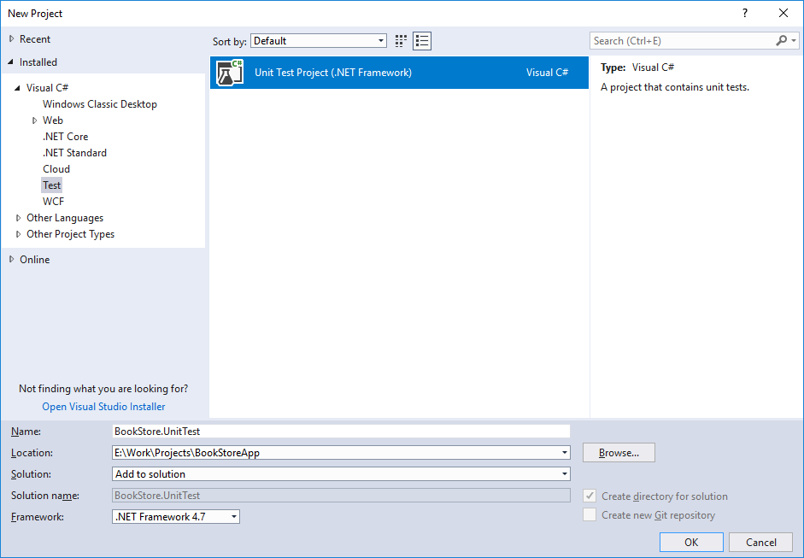This screenshot has height=558, width=804.
Task: Click the disabled Solution name field
Action: point(341,496)
